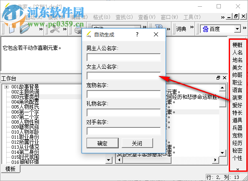The width and height of the screenshot is (248, 181).
Task: Click the Cut scissors toolbar icon
Action: tap(55, 29)
